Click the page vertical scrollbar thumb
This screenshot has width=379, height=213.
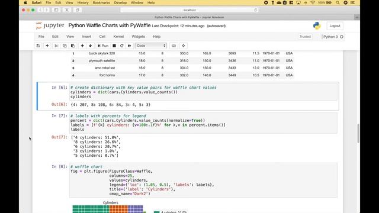tap(358, 133)
